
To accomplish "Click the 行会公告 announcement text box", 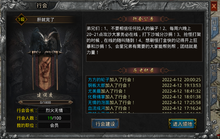I will 144,43.
